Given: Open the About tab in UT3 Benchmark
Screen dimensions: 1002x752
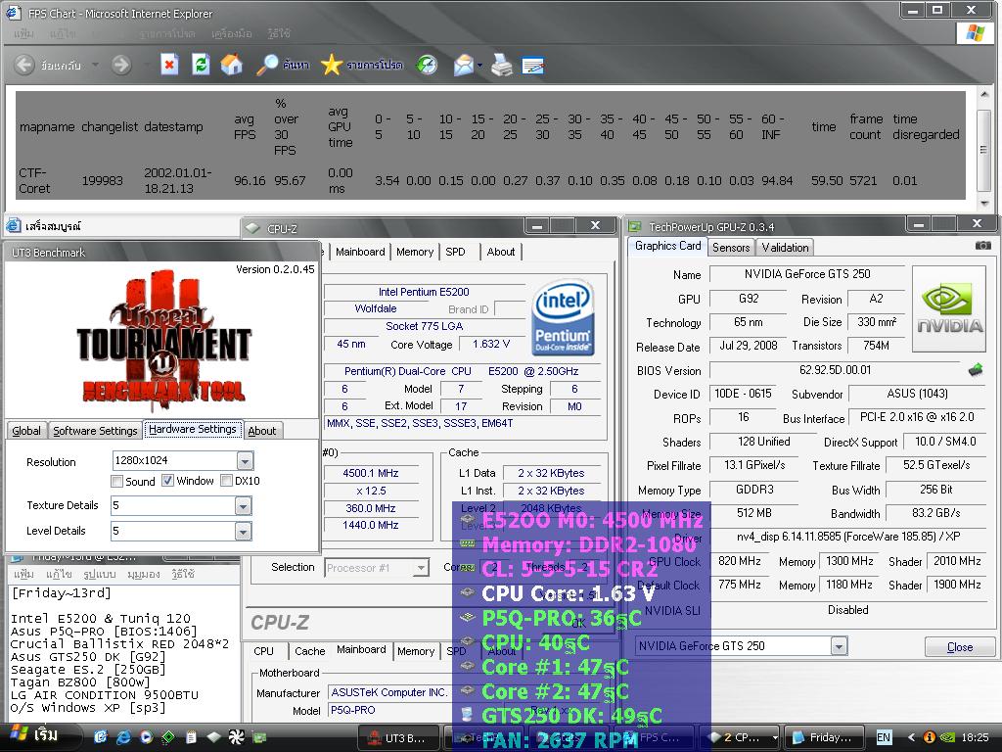Looking at the screenshot, I should (x=262, y=431).
